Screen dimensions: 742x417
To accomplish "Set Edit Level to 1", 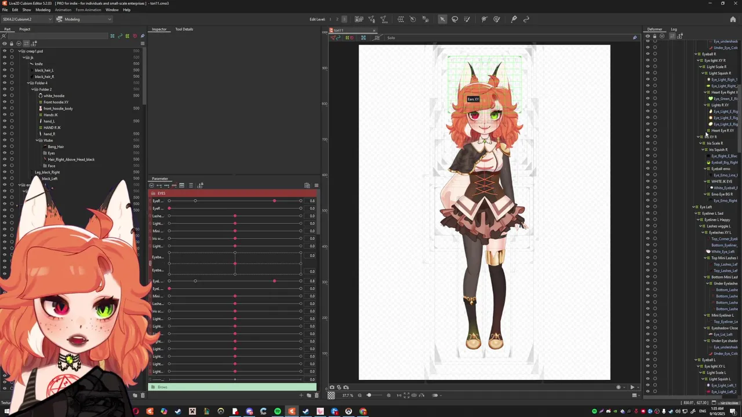I will pos(330,19).
